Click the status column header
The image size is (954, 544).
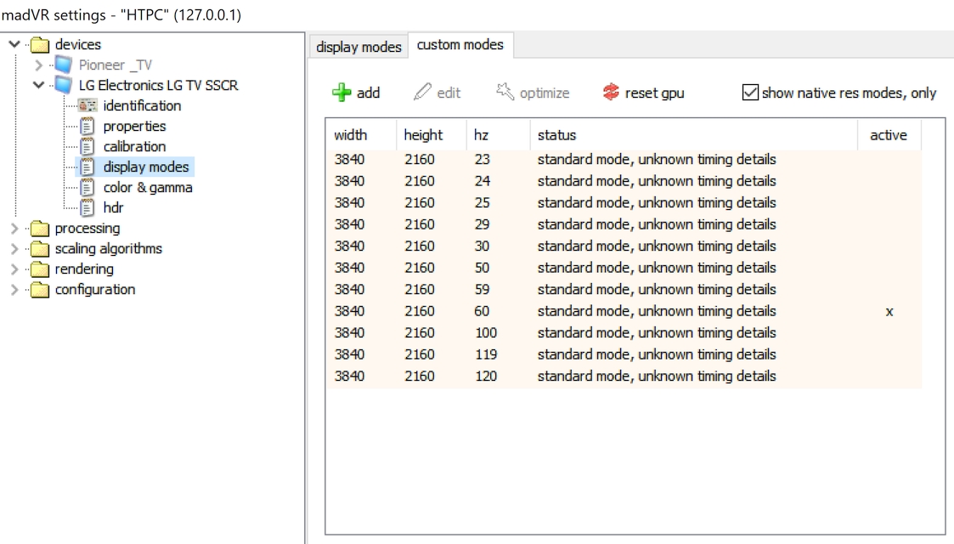pos(556,135)
